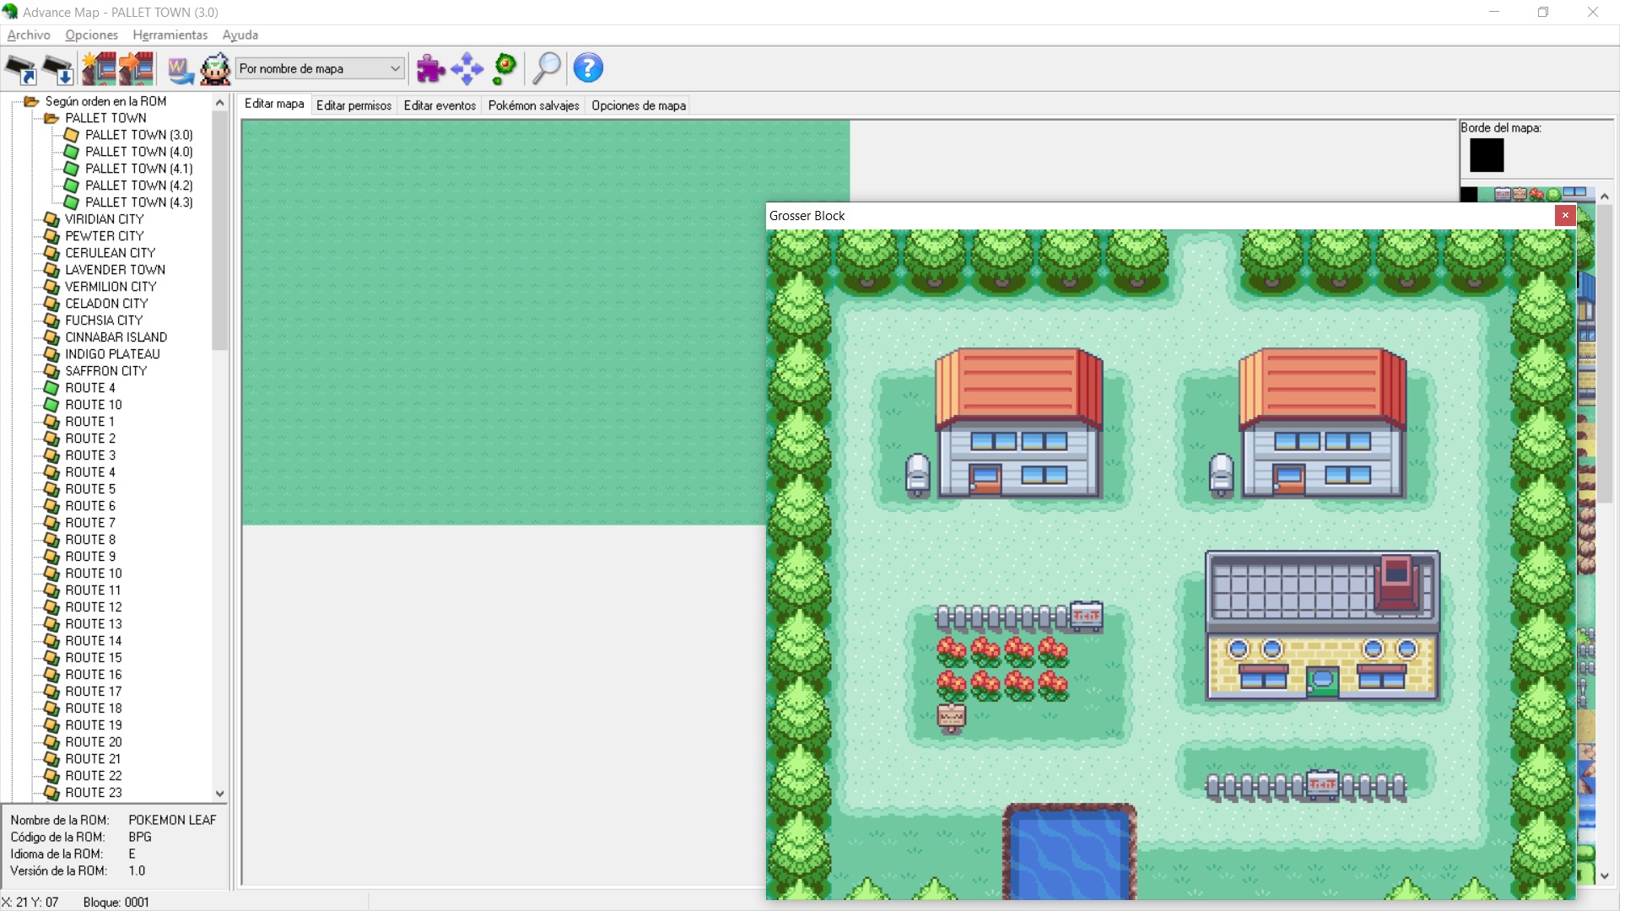This screenshot has width=1625, height=916.
Task: Switch to the Editar eventos tab
Action: pos(440,106)
